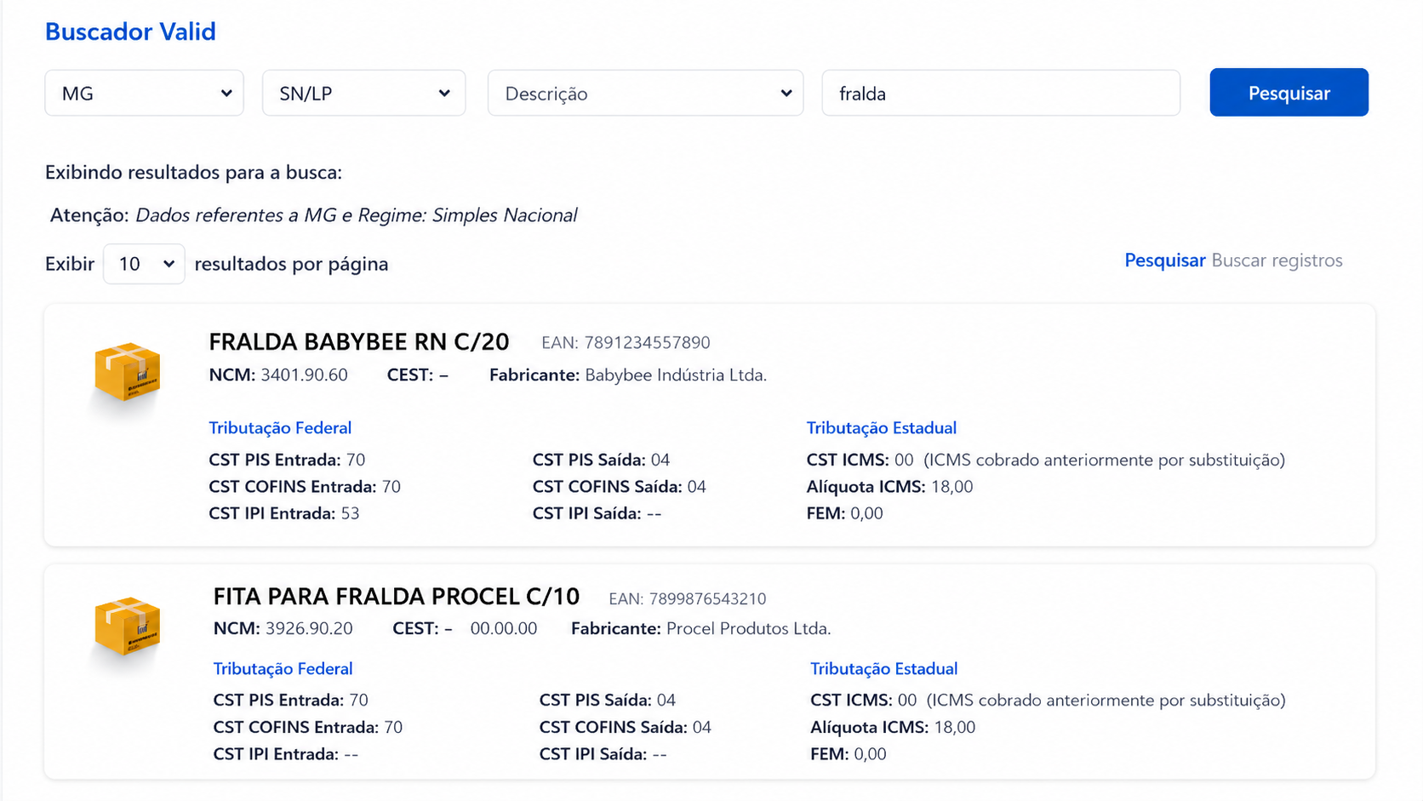The width and height of the screenshot is (1423, 801).
Task: Click the Buscar registros filter field
Action: pos(1277,260)
